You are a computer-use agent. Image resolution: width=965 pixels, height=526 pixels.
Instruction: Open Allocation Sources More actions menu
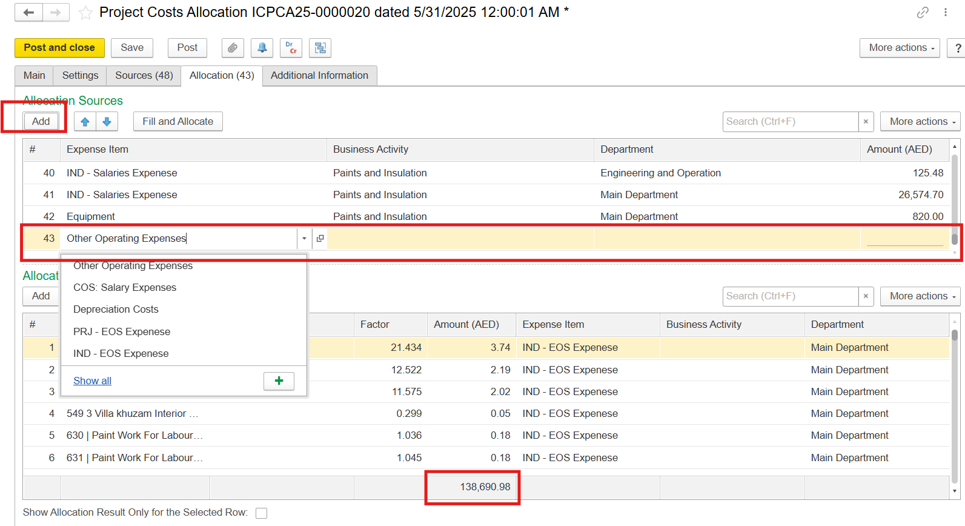pos(920,122)
